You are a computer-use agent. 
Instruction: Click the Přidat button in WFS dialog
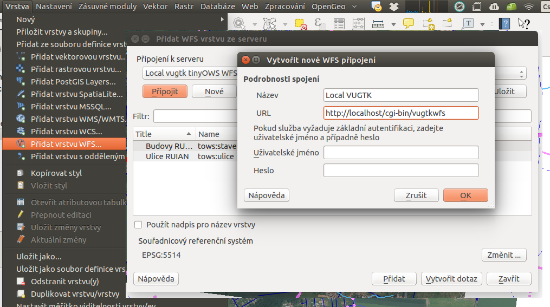point(394,279)
